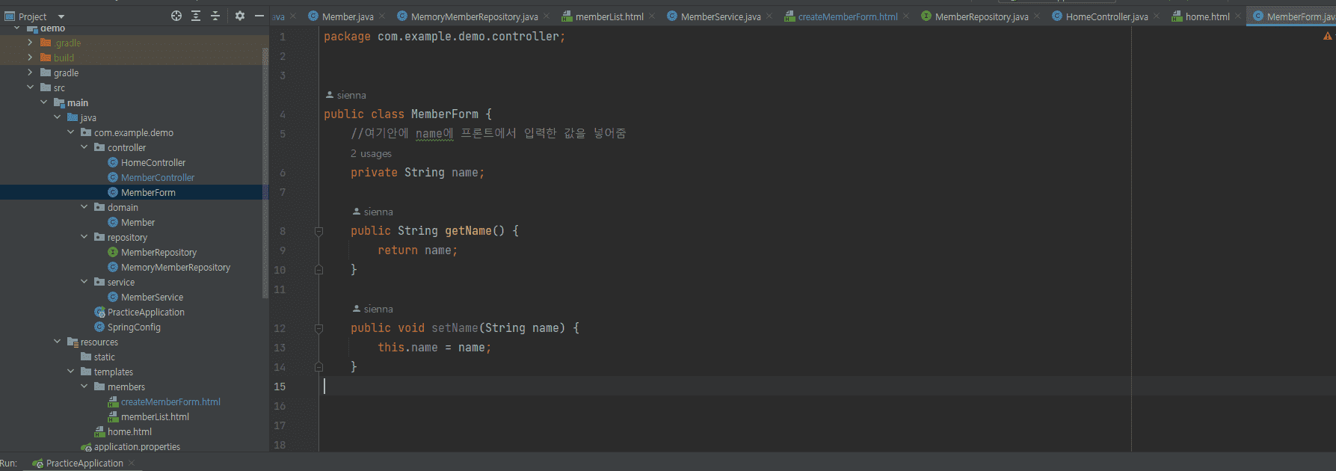Viewport: 1336px width, 471px height.
Task: Expand the build folder
Action: click(30, 58)
